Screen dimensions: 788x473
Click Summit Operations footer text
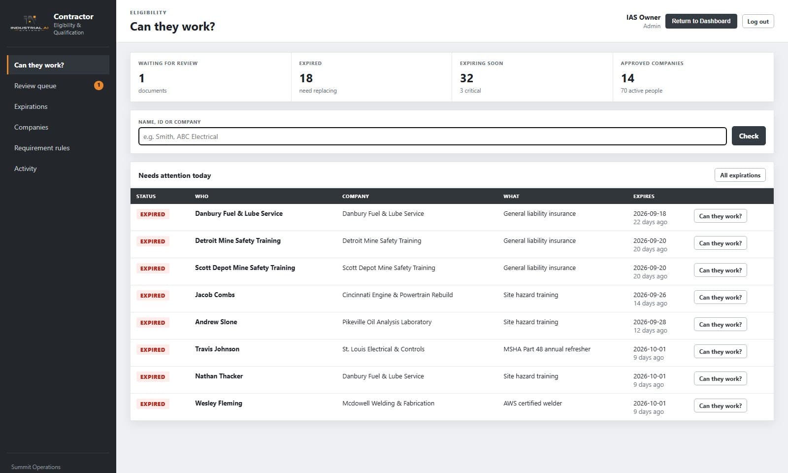(36, 467)
